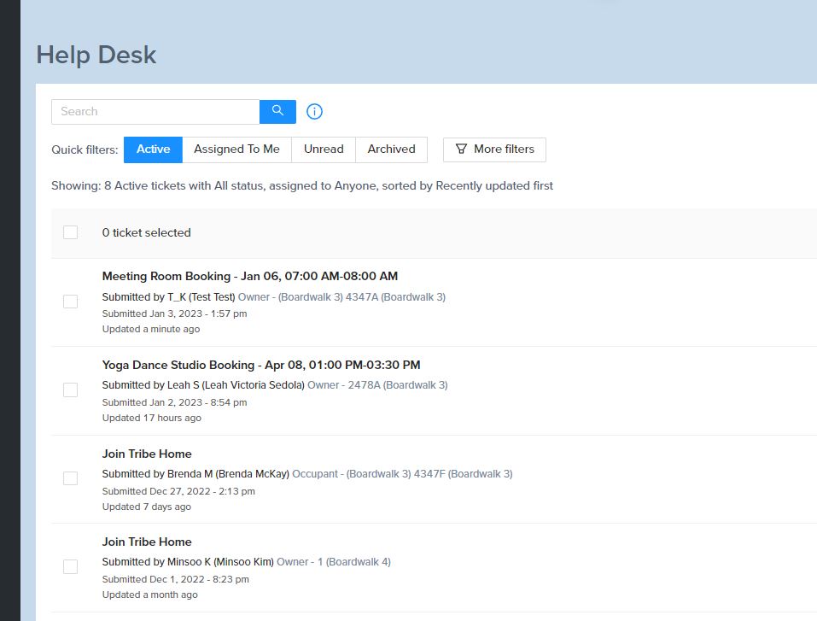817x621 pixels.
Task: Open Yoga Dance Studio Booking - Apr 08 title
Action: (x=261, y=365)
